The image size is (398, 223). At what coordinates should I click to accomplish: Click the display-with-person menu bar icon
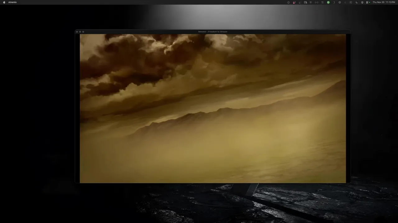[x=305, y=2]
